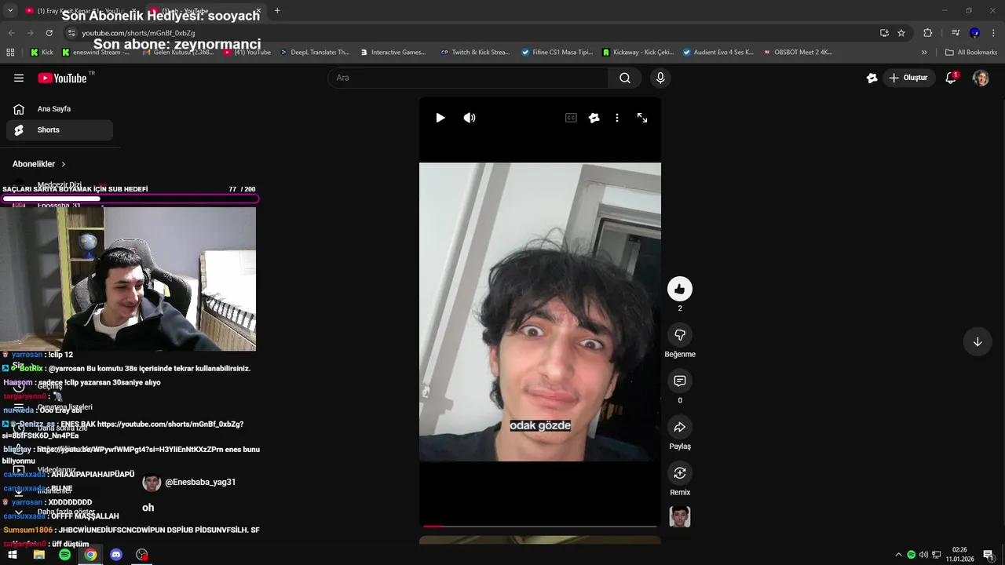Screen dimensions: 1005x565
Task: Go forward in Chrome
Action: click(x=30, y=33)
